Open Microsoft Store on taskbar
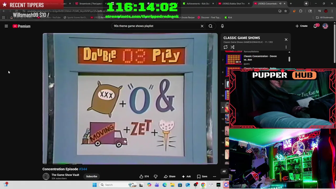The height and width of the screenshot is (189, 336). pyautogui.click(x=180, y=185)
